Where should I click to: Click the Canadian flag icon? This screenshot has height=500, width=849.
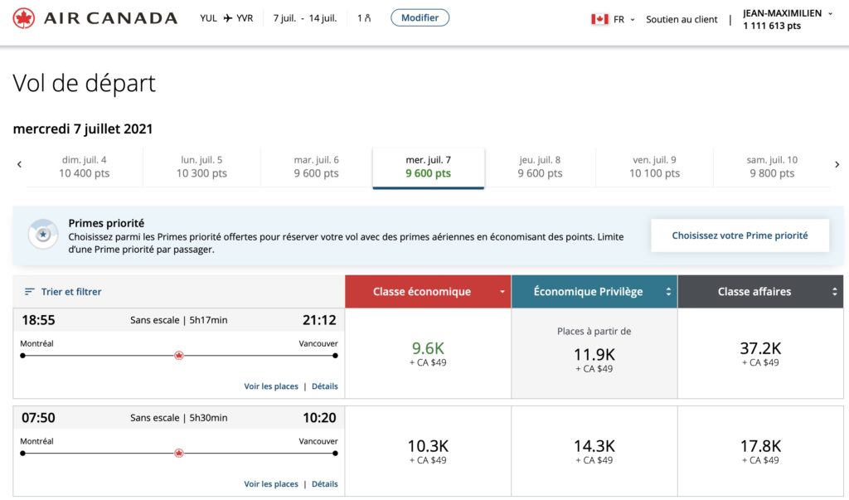click(599, 18)
